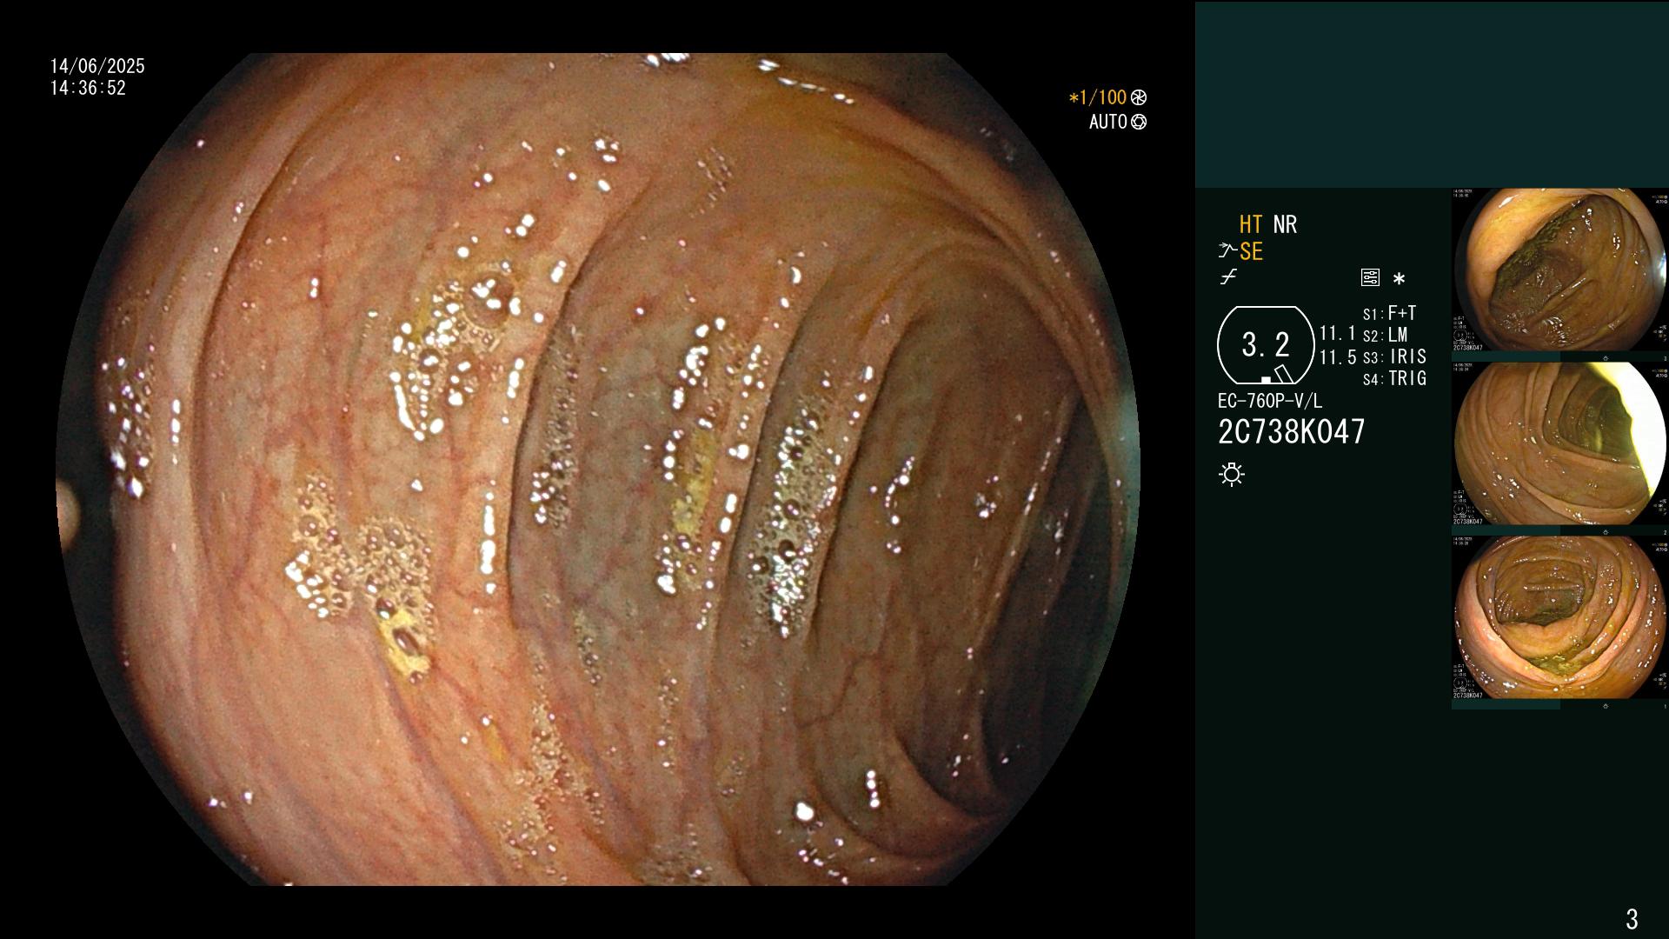Click the shutter speed icon next to 1/100

click(x=1139, y=97)
